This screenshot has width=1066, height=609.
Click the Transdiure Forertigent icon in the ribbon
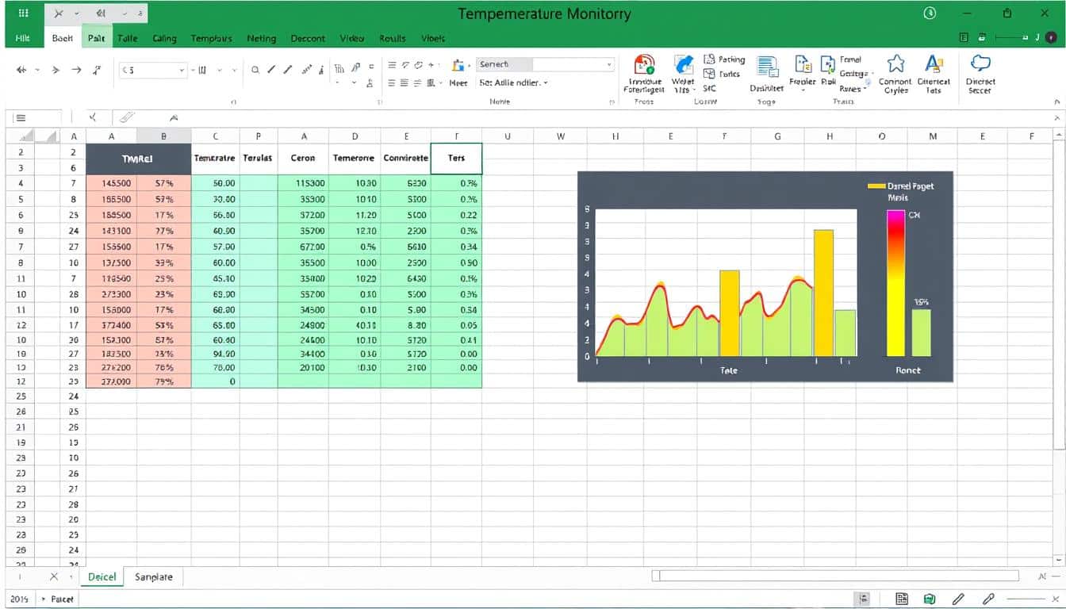coord(645,65)
